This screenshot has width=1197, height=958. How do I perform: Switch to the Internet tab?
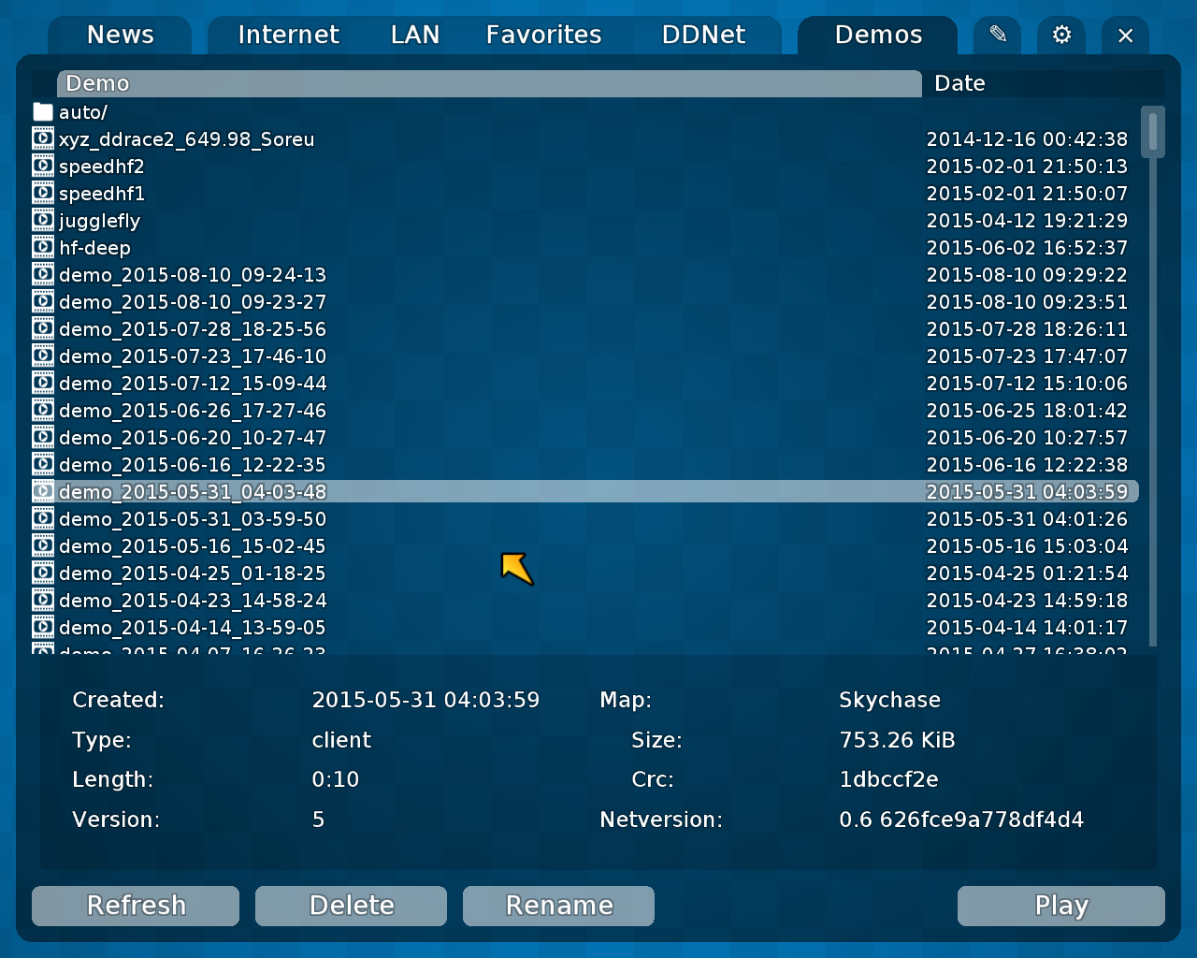[x=288, y=35]
